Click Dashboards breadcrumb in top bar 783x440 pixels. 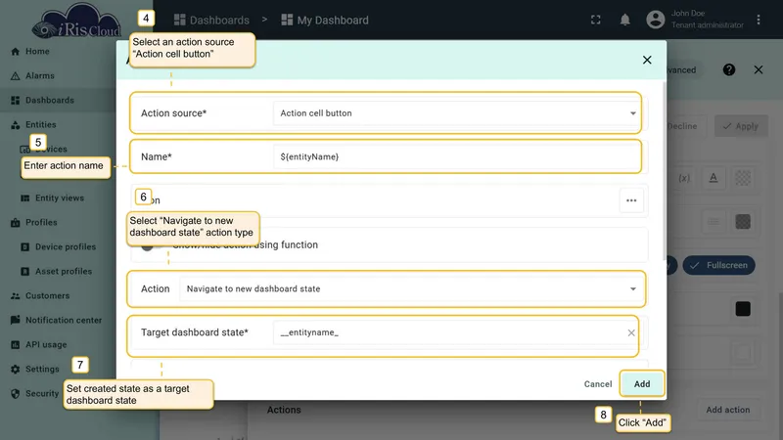[211, 20]
